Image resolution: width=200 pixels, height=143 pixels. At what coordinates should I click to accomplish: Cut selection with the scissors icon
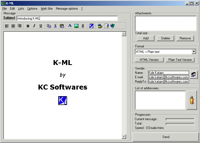(x=55, y=26)
